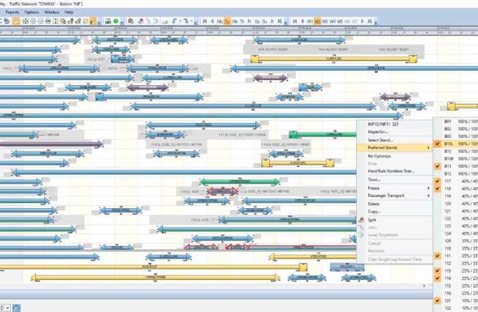Uncheck preferred stand 117
This screenshot has height=312, width=478.
click(x=439, y=181)
